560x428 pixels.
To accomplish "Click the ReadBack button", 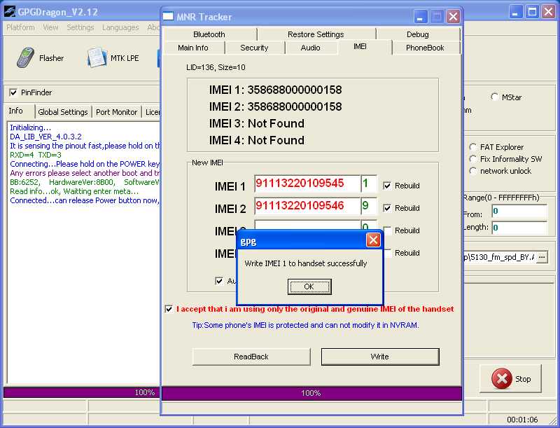I will tap(251, 357).
